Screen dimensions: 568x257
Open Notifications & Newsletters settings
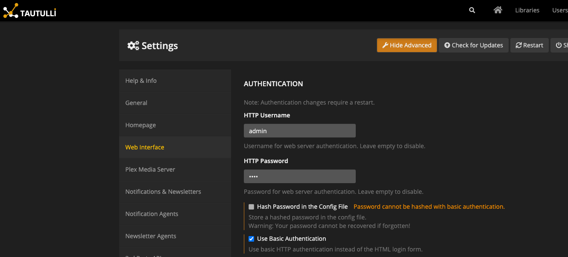click(x=163, y=192)
